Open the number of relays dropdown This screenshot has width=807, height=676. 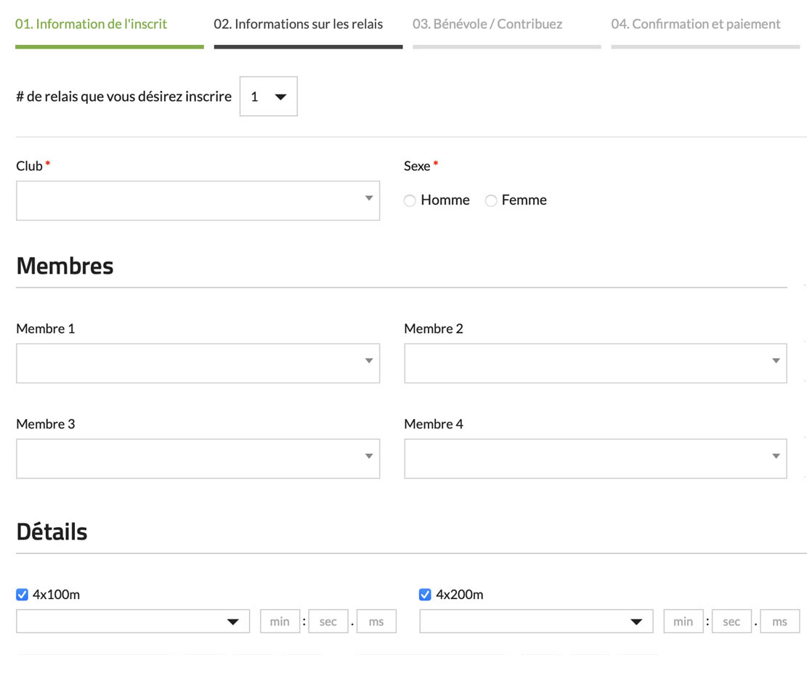pyautogui.click(x=268, y=97)
